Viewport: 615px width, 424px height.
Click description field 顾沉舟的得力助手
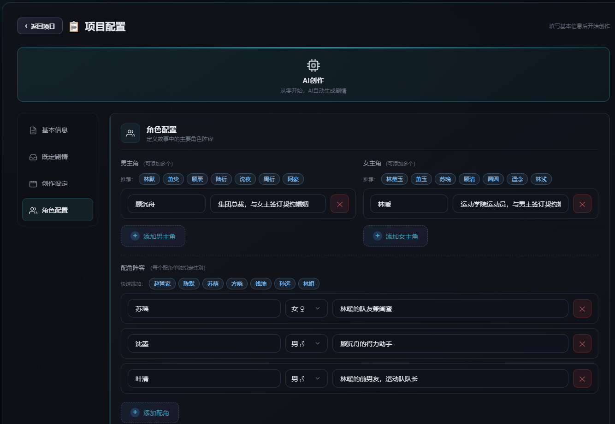[x=450, y=343]
